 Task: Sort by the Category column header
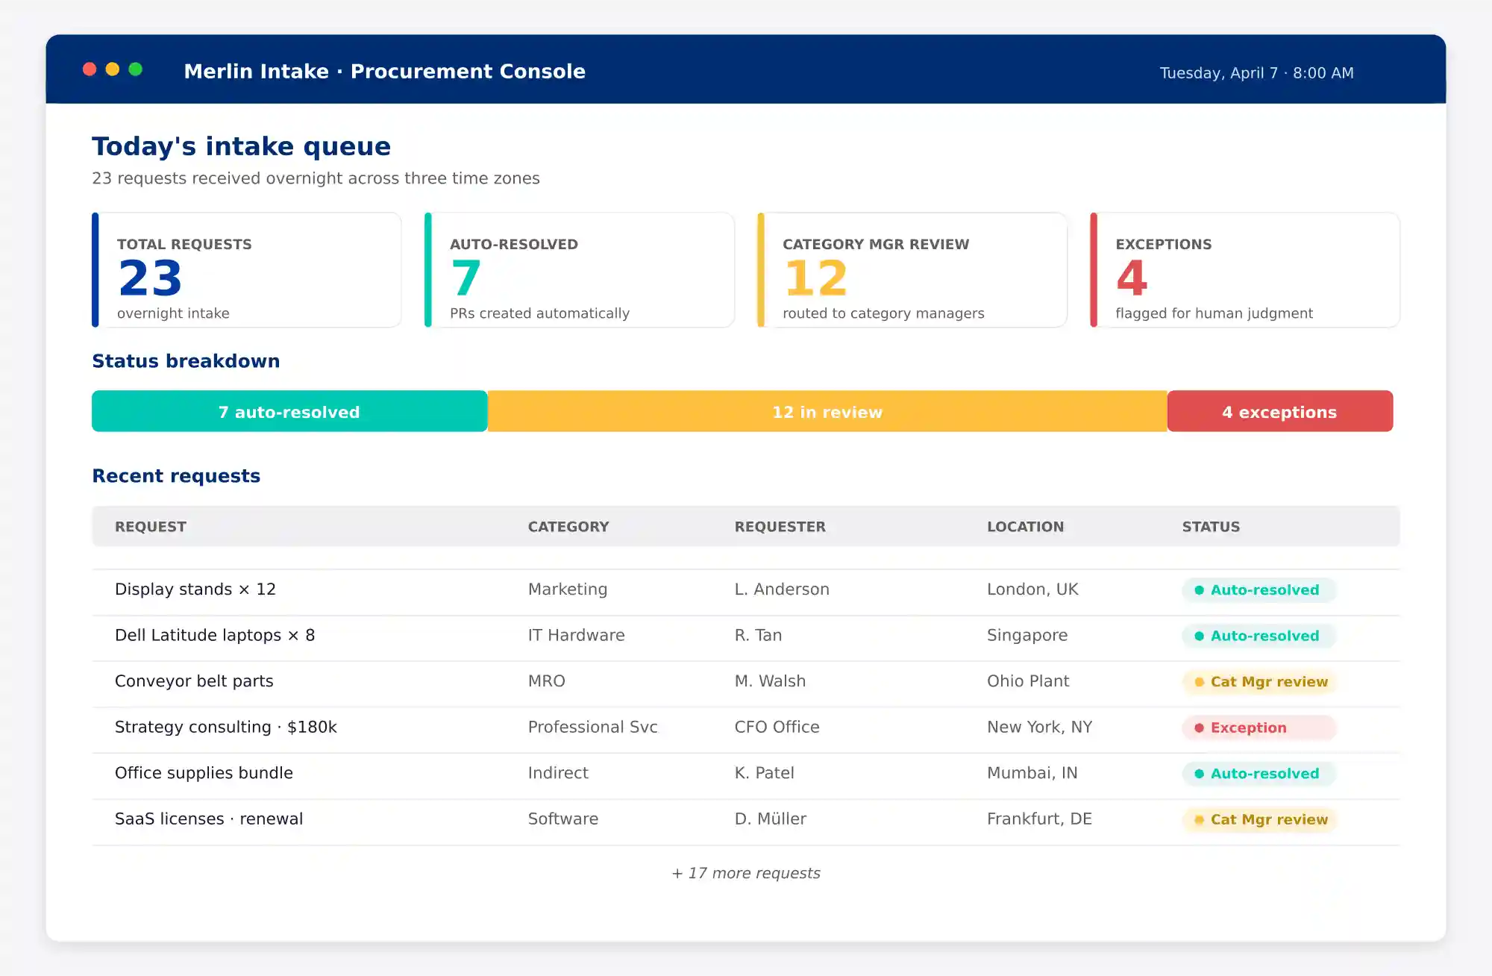point(568,527)
